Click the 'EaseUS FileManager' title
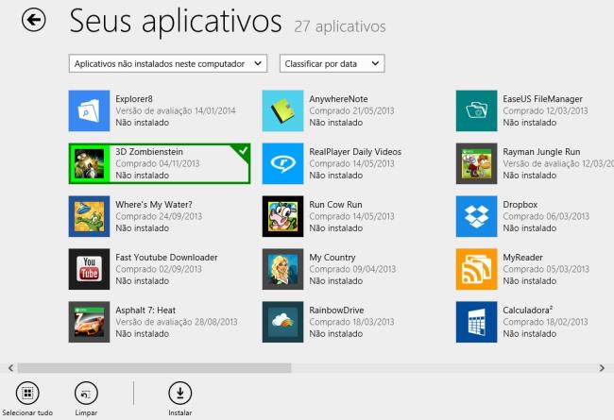The image size is (614, 420). tap(543, 99)
